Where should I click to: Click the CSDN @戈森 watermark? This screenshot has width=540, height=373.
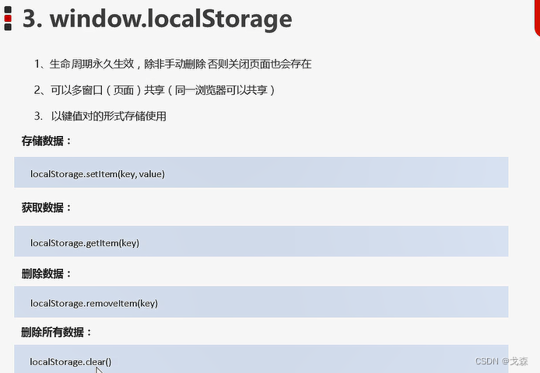pyautogui.click(x=501, y=361)
